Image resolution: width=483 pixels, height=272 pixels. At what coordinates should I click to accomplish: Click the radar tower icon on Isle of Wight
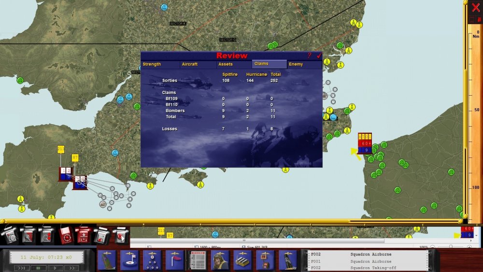200,185
